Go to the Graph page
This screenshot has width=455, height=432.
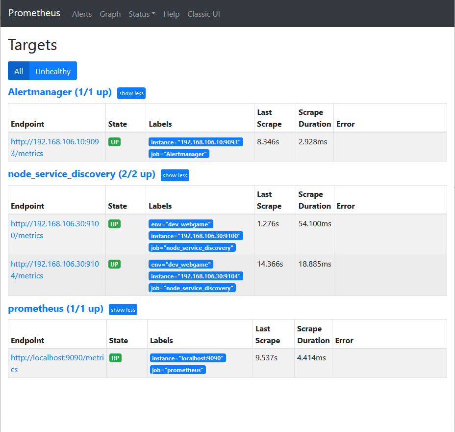[x=110, y=14]
